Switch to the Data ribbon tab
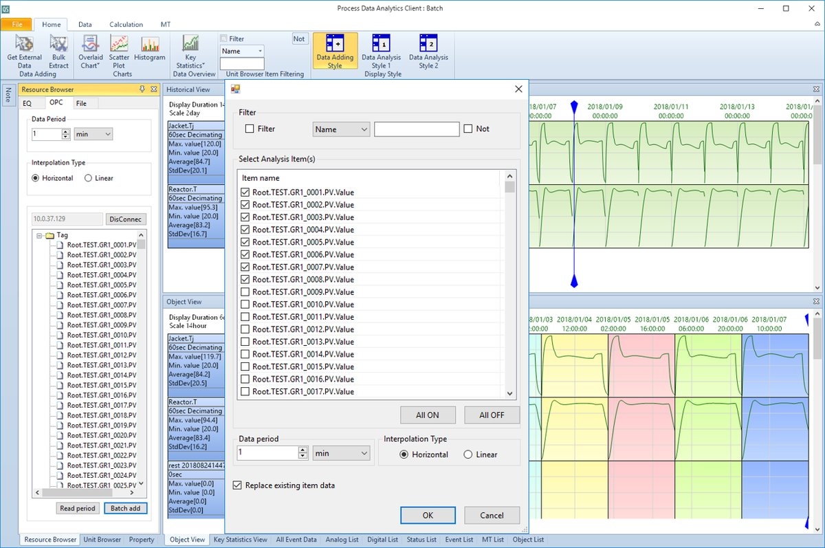This screenshot has width=825, height=548. click(85, 24)
